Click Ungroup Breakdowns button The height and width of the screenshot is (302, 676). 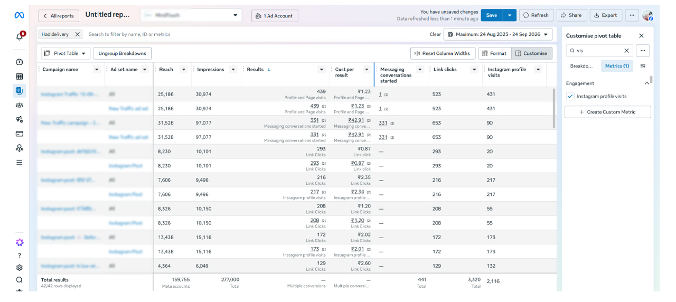click(122, 53)
